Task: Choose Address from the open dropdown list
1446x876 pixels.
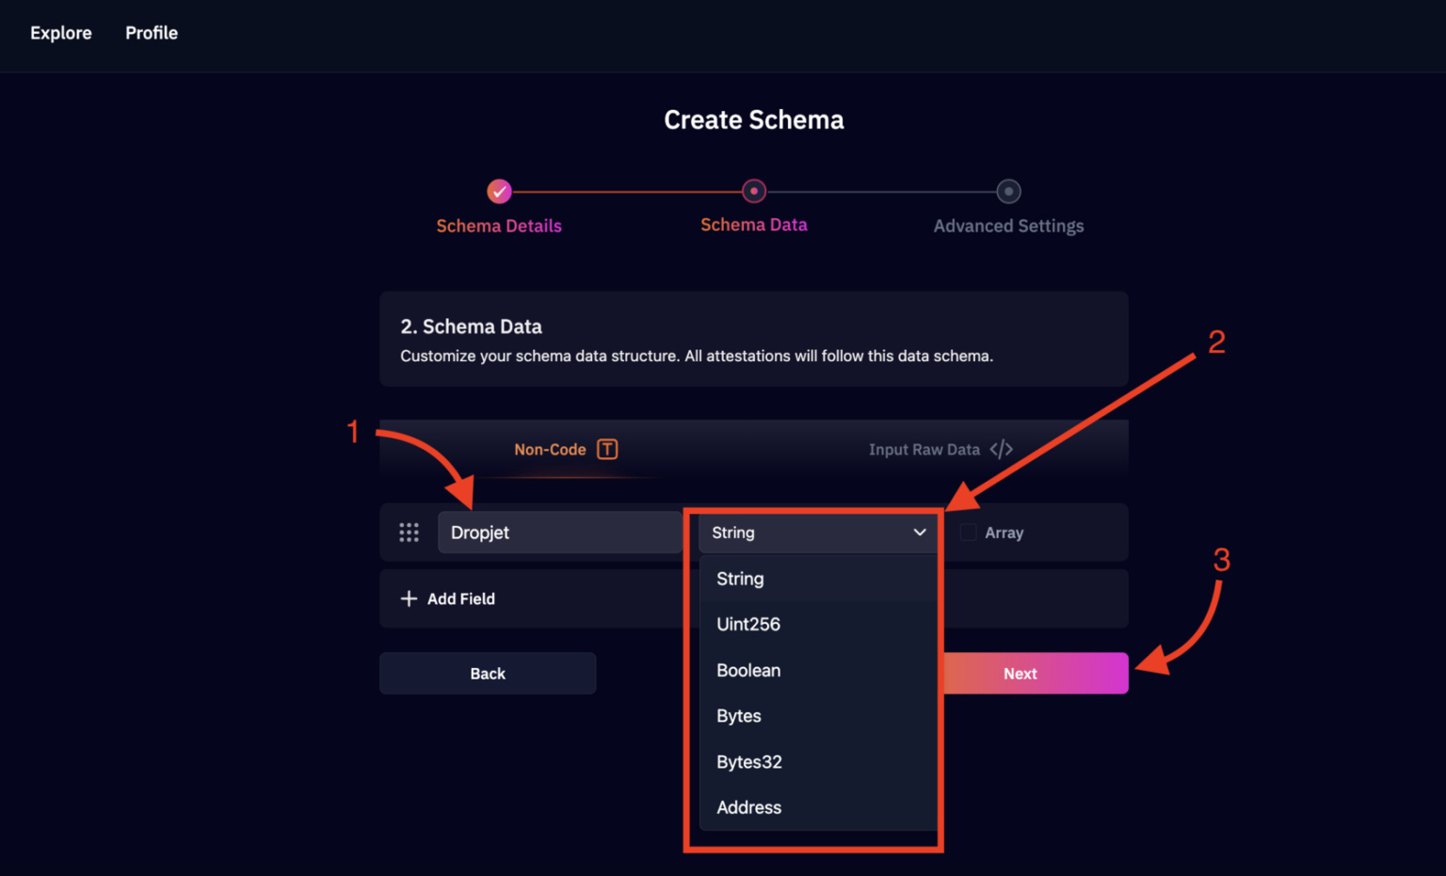Action: [748, 807]
